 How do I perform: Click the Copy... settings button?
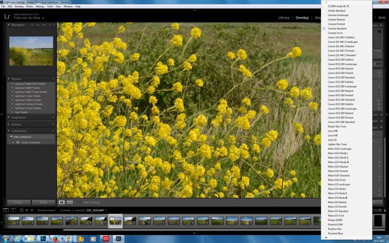(18, 202)
